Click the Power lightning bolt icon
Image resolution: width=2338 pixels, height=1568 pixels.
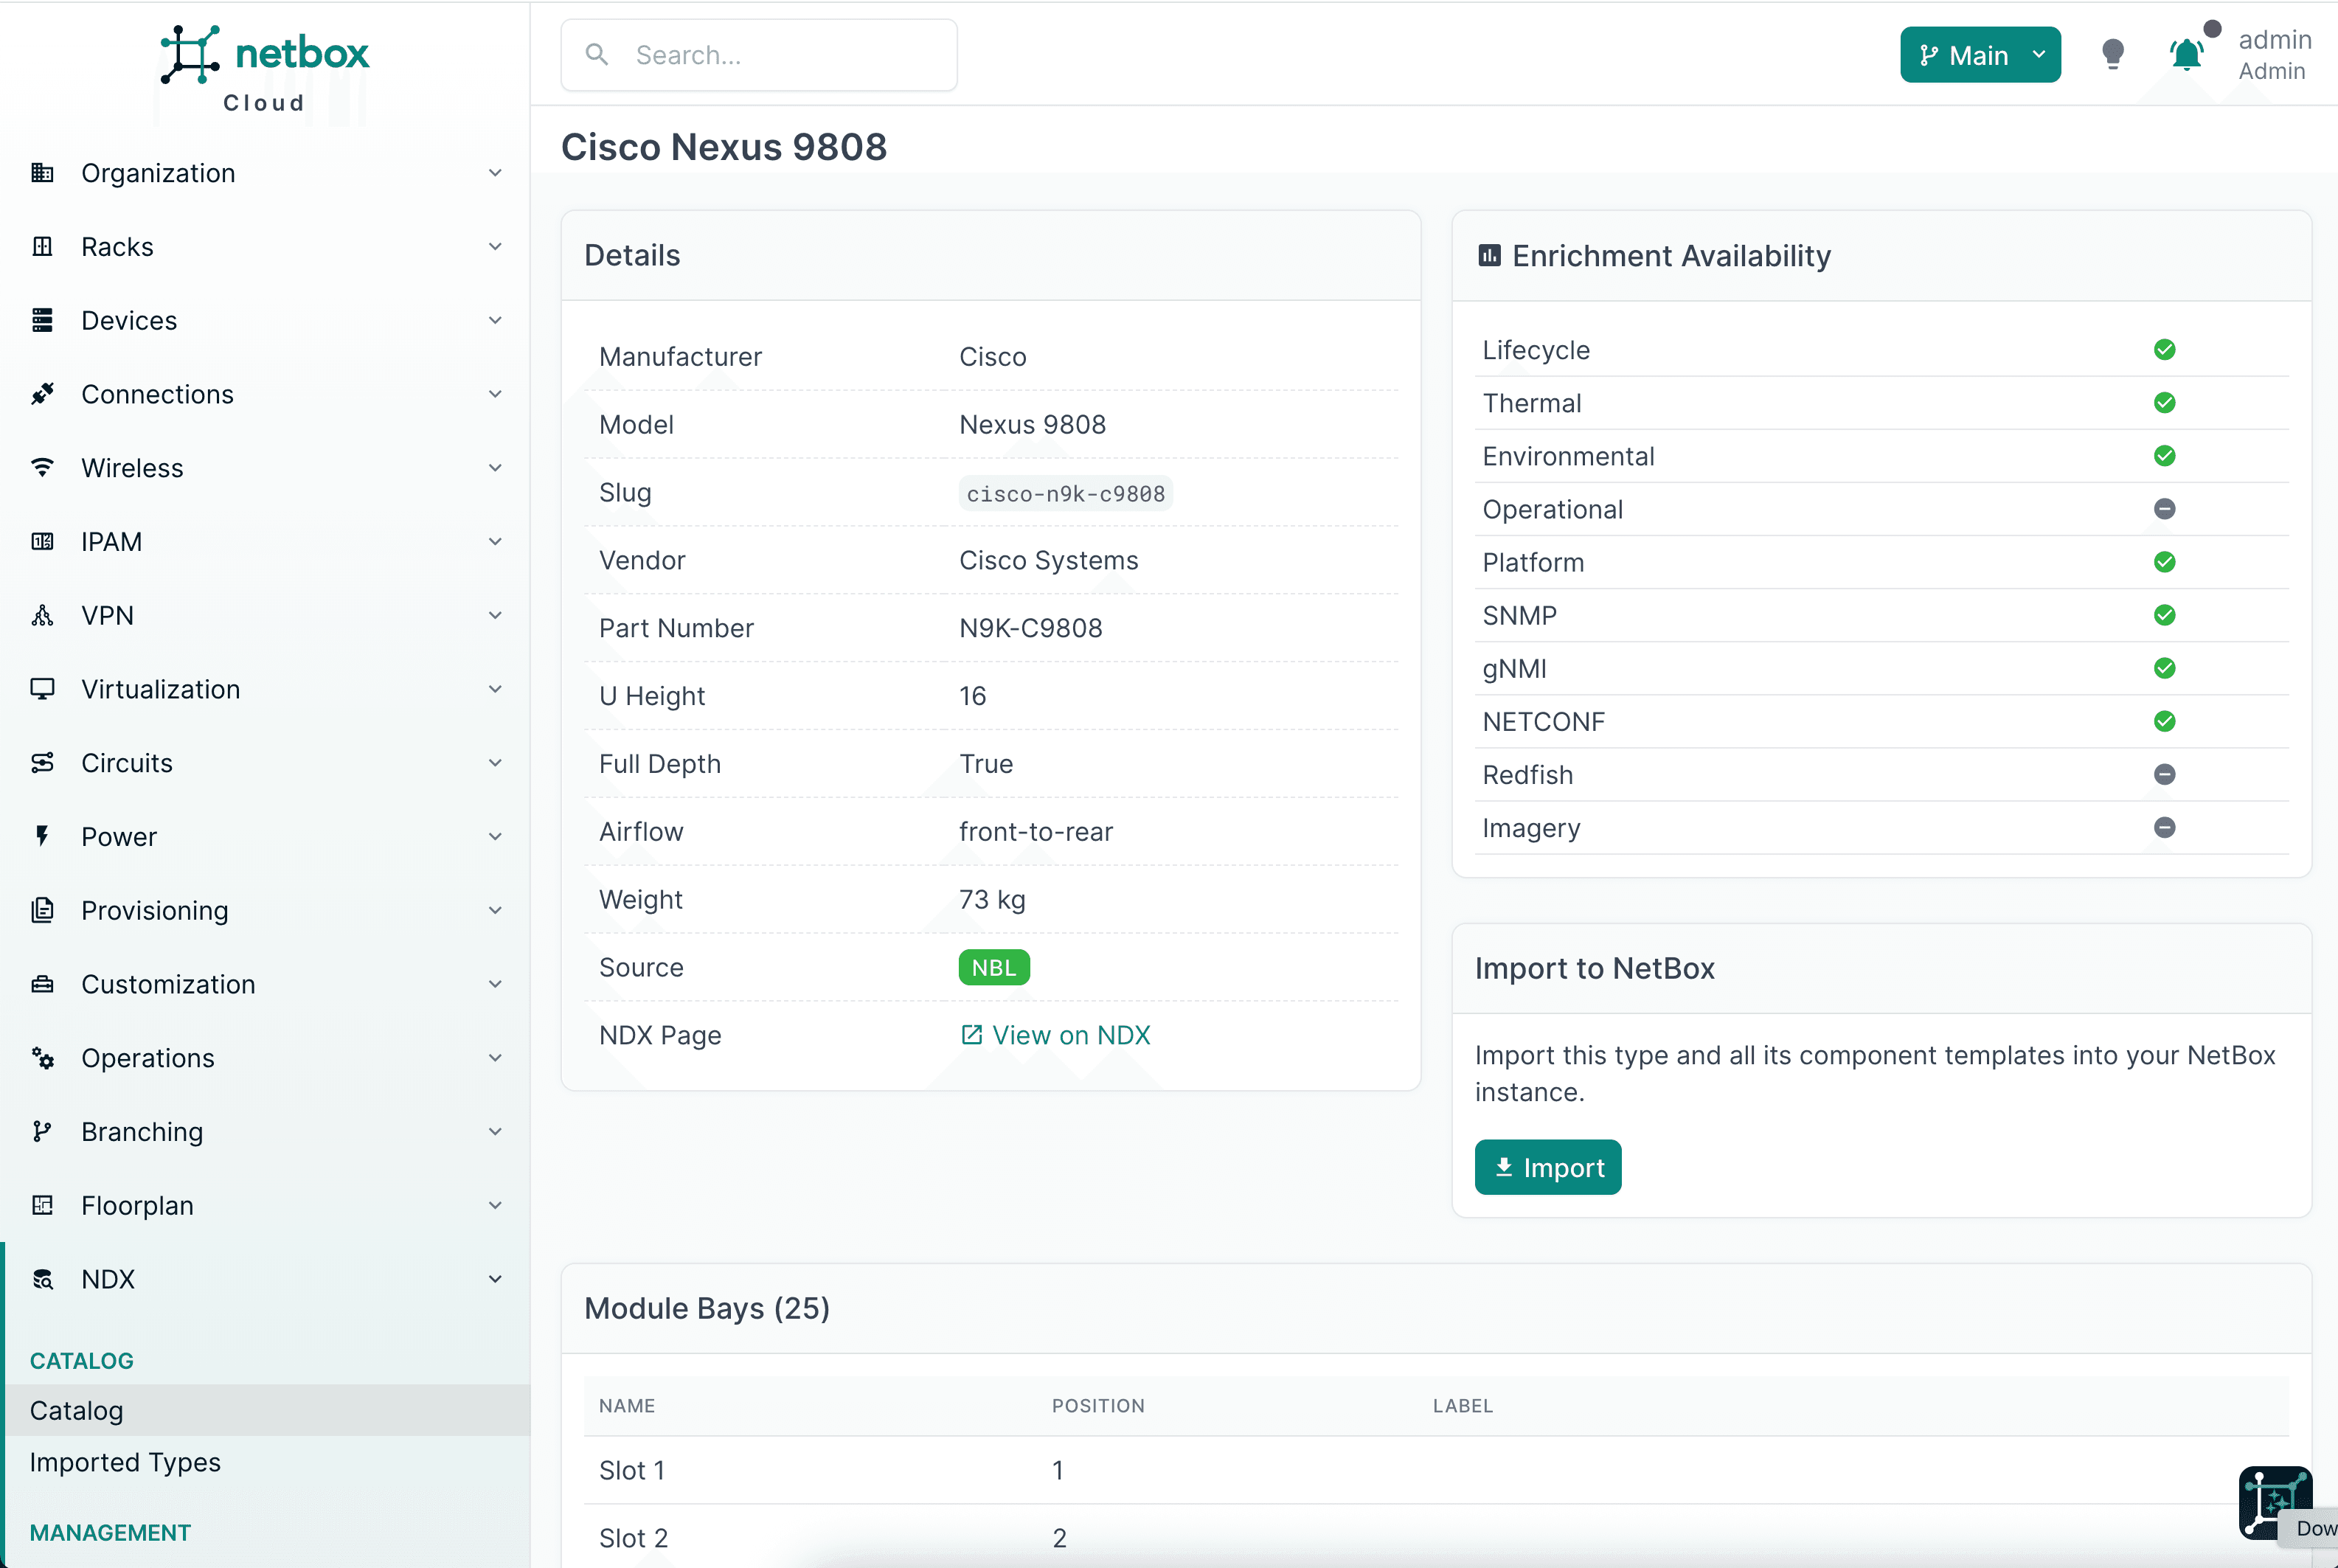tap(42, 837)
